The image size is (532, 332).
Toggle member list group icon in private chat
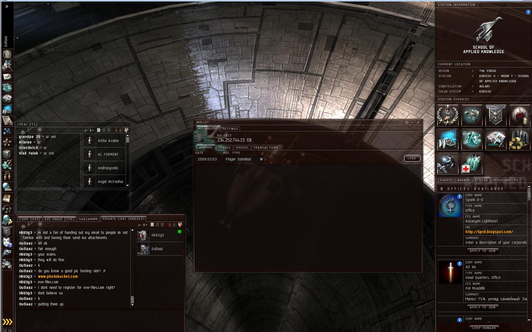pos(180,225)
